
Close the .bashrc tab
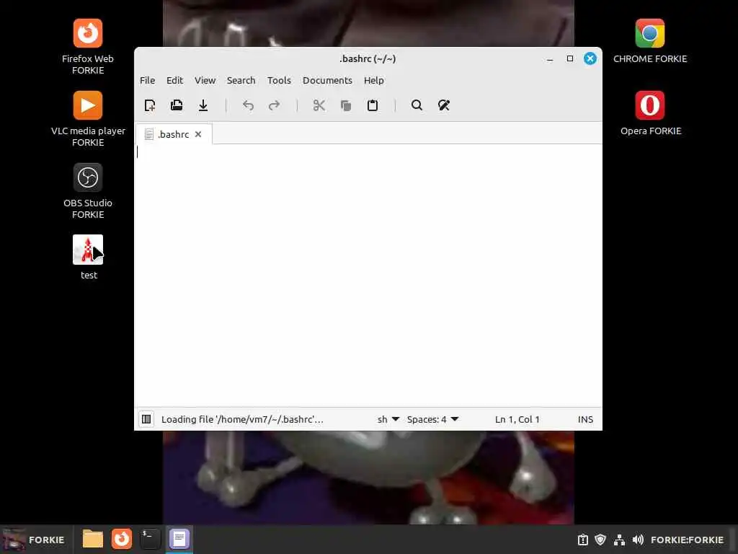(198, 134)
